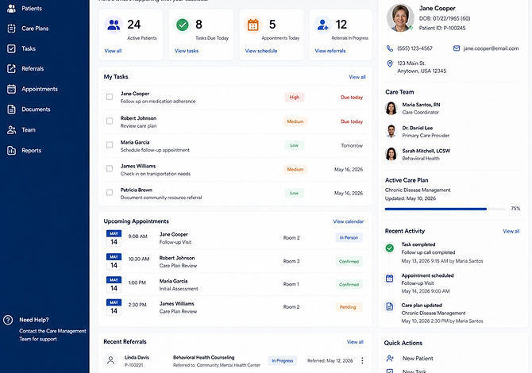Click View all in Recent Referrals
This screenshot has height=373, width=532.
[355, 342]
